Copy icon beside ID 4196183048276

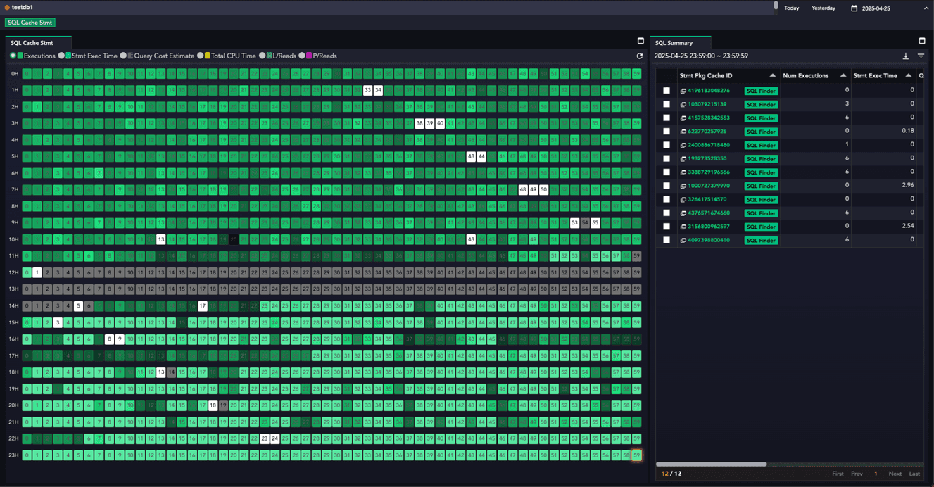683,91
